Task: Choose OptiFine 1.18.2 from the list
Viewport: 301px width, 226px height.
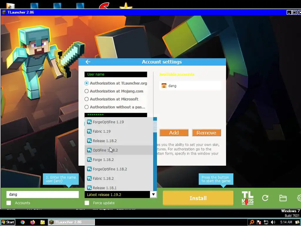Action: click(119, 150)
